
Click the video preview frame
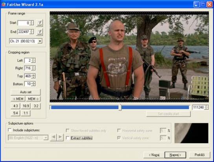[129, 57]
